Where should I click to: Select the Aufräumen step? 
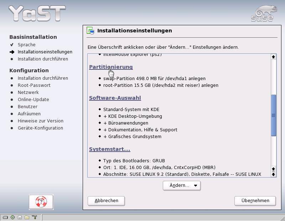pyautogui.click(x=29, y=114)
